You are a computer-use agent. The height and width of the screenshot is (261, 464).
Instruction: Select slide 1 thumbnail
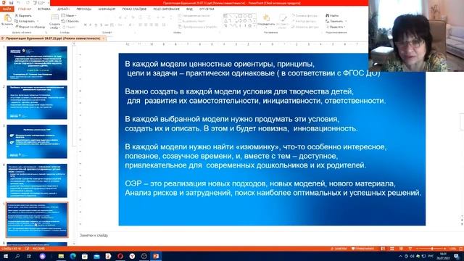coord(37,63)
